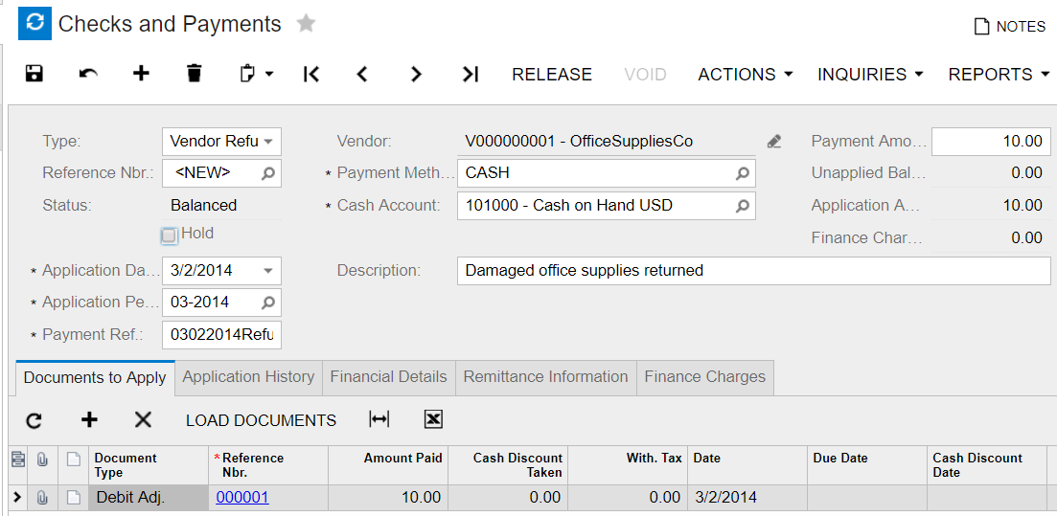This screenshot has width=1057, height=516.
Task: Undo changes with the cancel arrow icon
Action: click(88, 74)
